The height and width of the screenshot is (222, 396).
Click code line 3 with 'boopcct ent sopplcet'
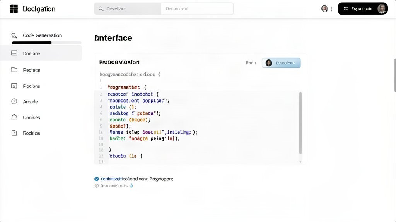(x=138, y=101)
